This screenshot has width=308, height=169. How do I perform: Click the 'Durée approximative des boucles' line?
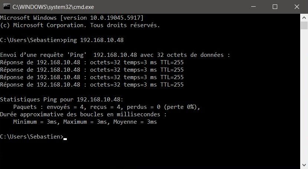pos(83,114)
